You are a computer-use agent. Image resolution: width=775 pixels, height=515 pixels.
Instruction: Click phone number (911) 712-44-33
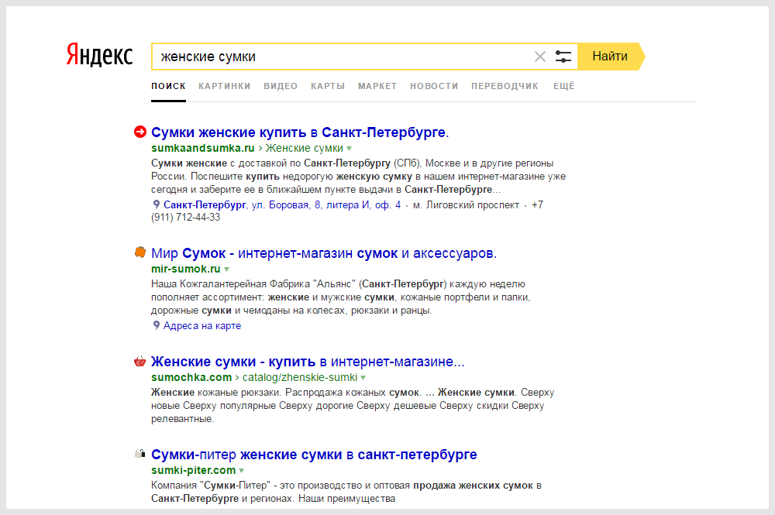[186, 218]
